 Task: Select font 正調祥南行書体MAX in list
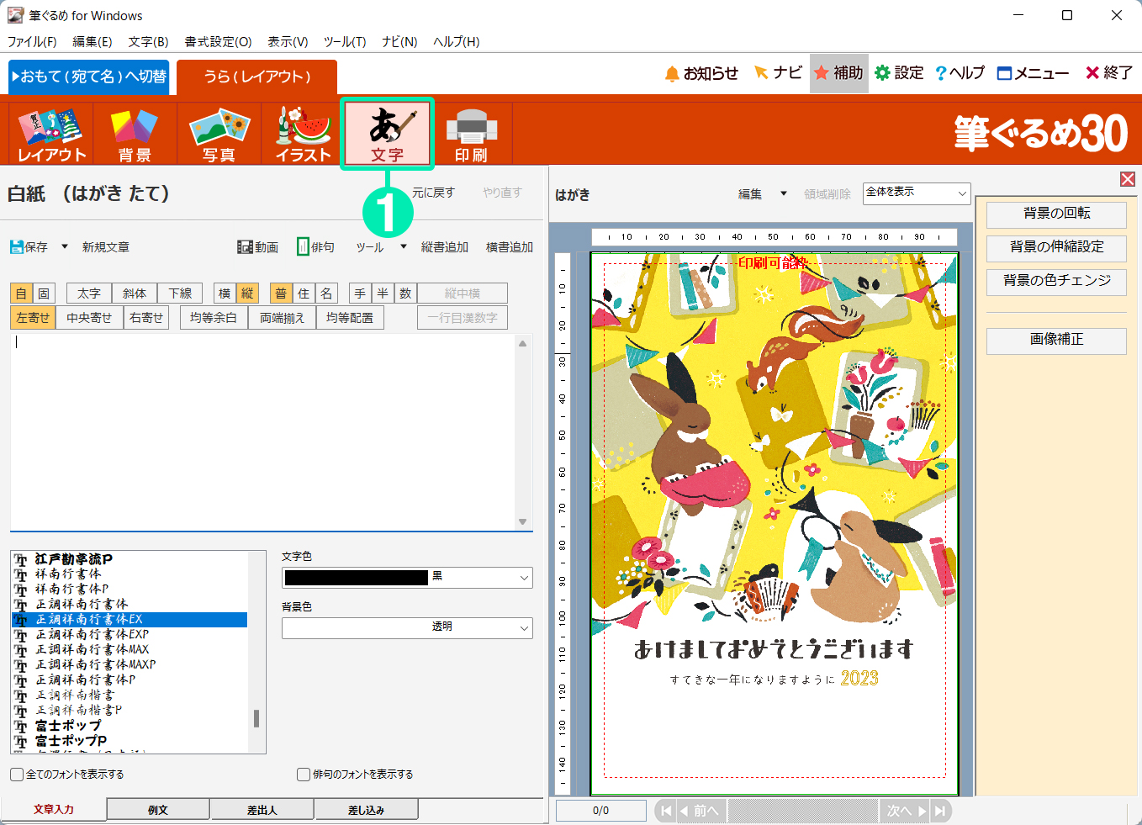(x=93, y=649)
